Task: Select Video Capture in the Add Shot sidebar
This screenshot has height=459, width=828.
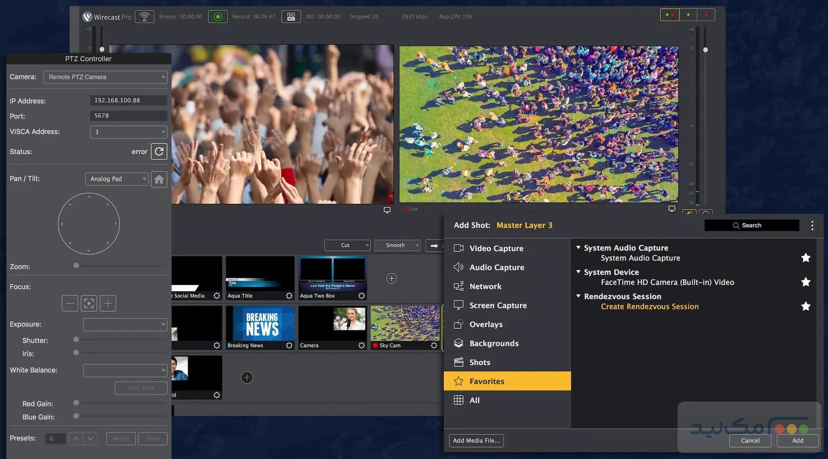Action: coord(496,248)
